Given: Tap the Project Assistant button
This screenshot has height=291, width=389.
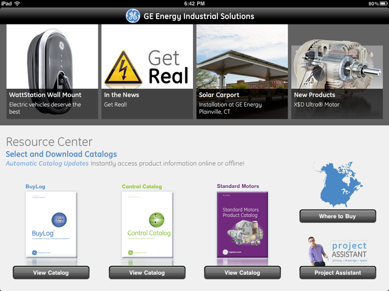Looking at the screenshot, I should 338,273.
